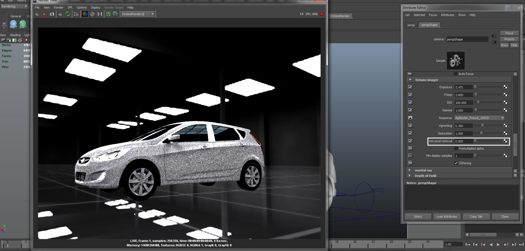The image size is (525, 251).
Task: Click the Min display samples row icon
Action: [x=410, y=156]
